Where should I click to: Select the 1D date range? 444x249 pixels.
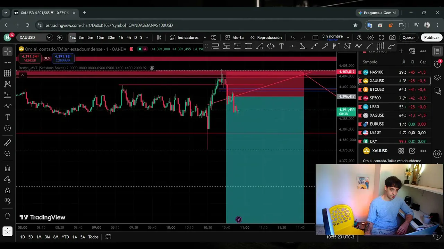23,237
